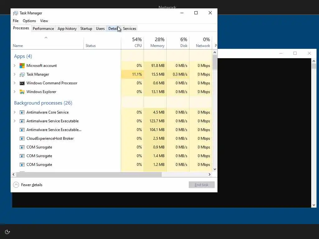Sort by the Disk column header

click(178, 43)
